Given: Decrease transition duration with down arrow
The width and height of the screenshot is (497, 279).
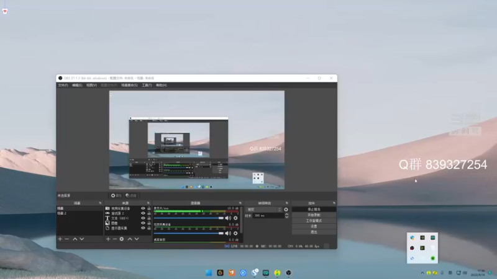Looking at the screenshot, I should [x=286, y=217].
